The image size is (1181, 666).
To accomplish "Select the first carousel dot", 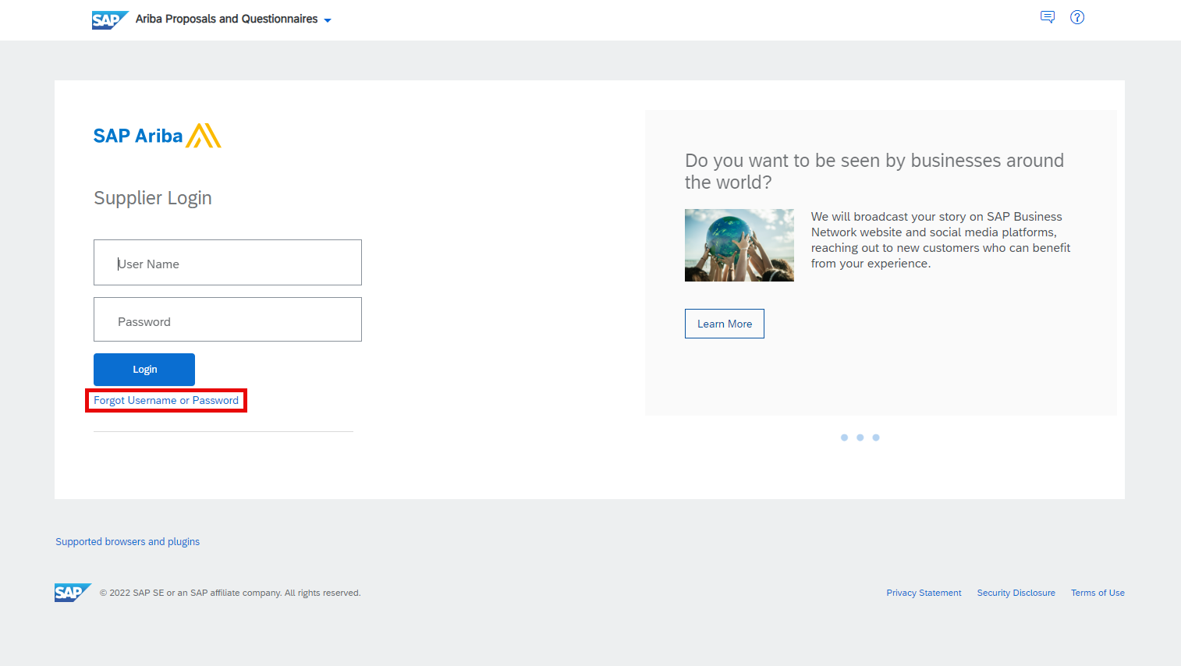I will 844,438.
